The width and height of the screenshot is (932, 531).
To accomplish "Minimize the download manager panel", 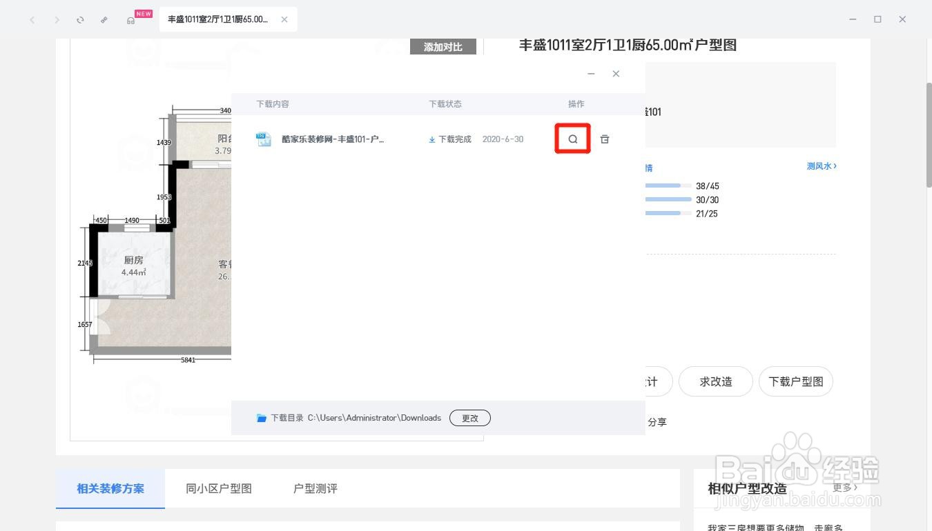I will click(591, 74).
